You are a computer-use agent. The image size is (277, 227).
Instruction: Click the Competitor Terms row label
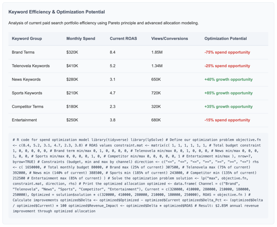click(x=28, y=106)
